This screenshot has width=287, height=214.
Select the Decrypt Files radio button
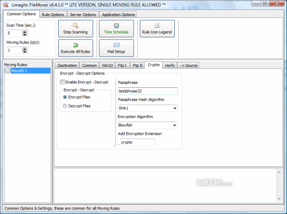65,106
